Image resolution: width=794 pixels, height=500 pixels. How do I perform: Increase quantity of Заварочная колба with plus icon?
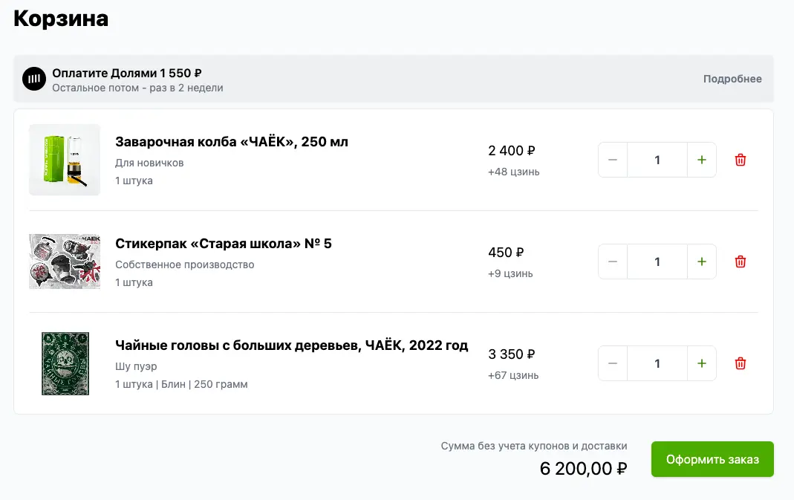coord(701,159)
